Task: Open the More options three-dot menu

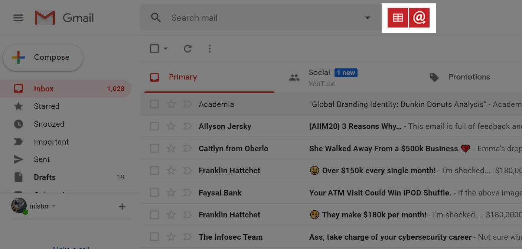Action: pyautogui.click(x=210, y=49)
